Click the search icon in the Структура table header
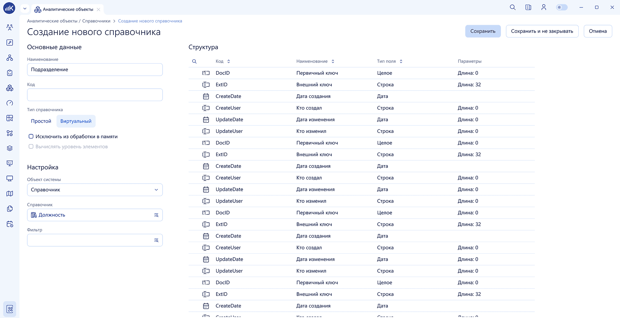This screenshot has width=620, height=318. [x=194, y=61]
